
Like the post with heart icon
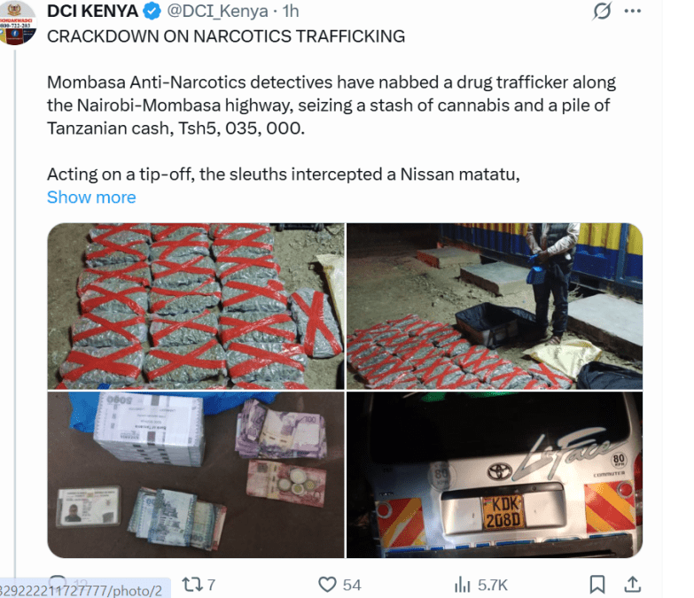pyautogui.click(x=328, y=585)
